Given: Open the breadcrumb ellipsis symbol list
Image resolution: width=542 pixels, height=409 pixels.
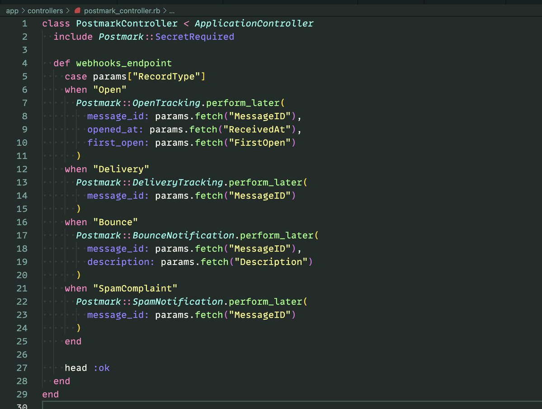Looking at the screenshot, I should pyautogui.click(x=172, y=11).
